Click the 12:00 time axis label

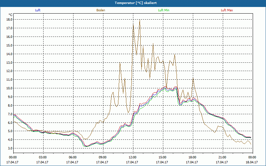click(x=133, y=157)
